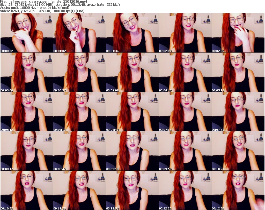Choose the frame marked 00:08:17

tap(27, 151)
